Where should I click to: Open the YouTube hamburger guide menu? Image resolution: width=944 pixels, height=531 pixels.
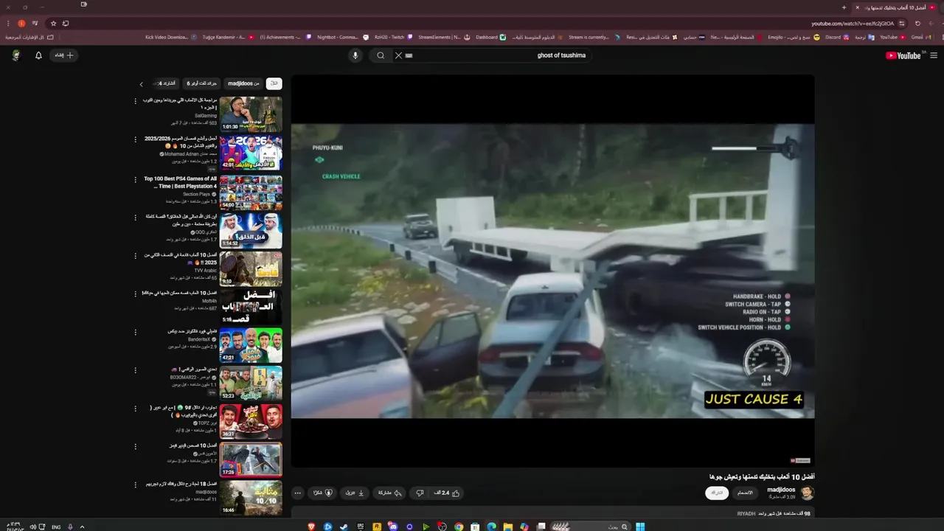click(934, 55)
